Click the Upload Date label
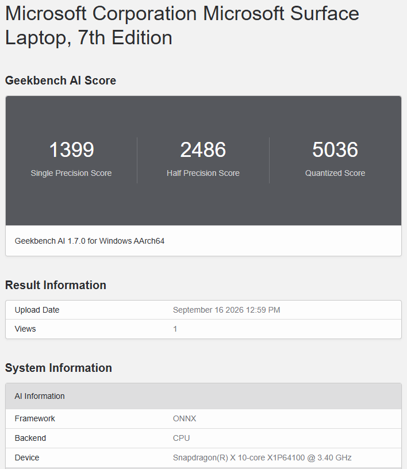The image size is (407, 469). tap(37, 310)
